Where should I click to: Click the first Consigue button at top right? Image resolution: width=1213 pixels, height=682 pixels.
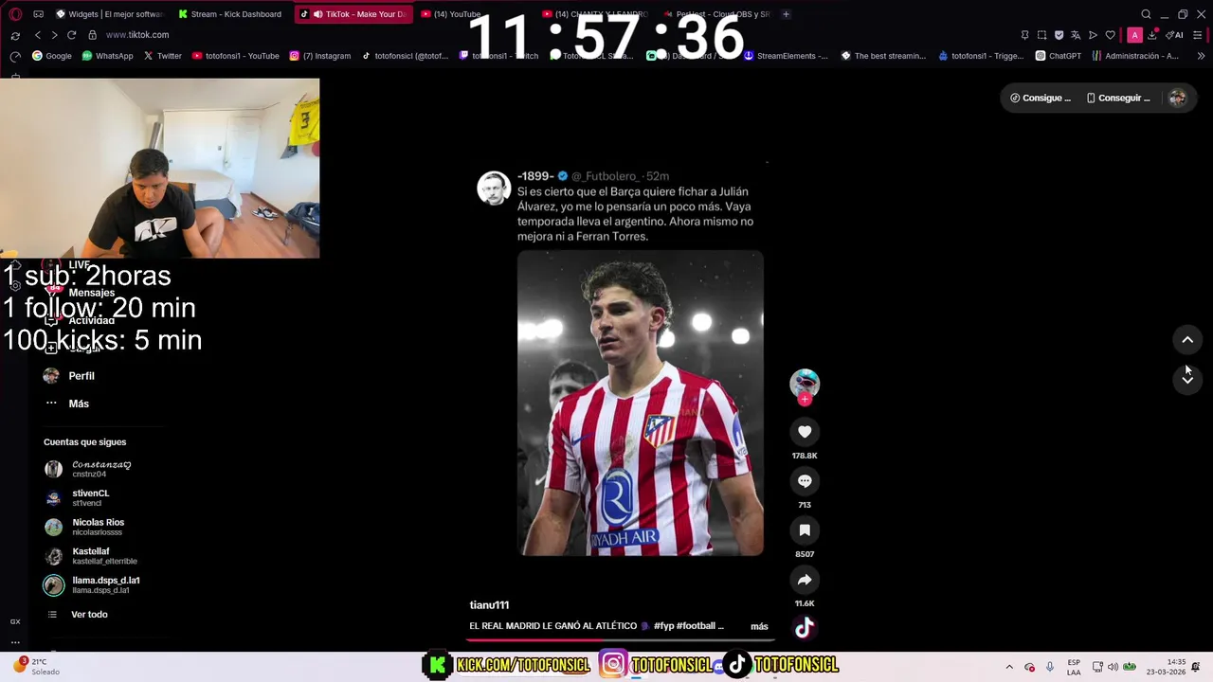[x=1041, y=98]
